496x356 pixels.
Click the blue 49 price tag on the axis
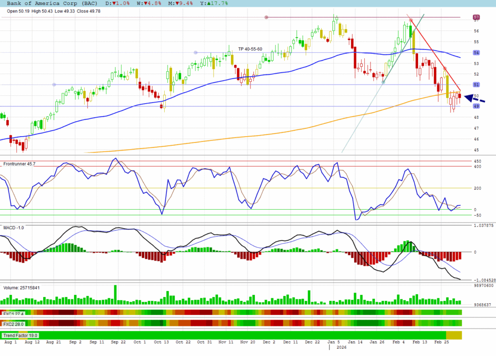[477, 107]
